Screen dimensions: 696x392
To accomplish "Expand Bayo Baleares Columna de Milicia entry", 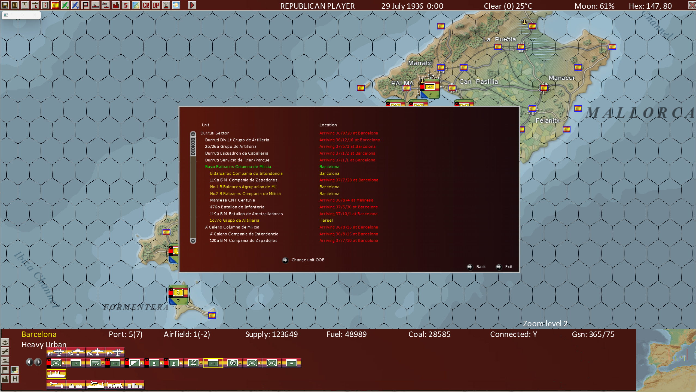I will point(238,167).
